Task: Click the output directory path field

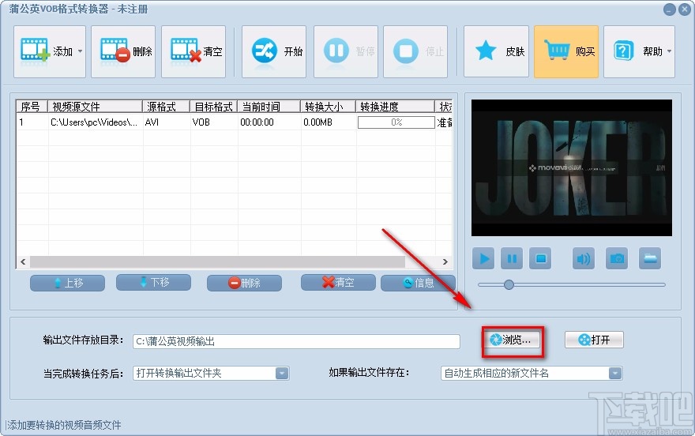Action: point(296,341)
